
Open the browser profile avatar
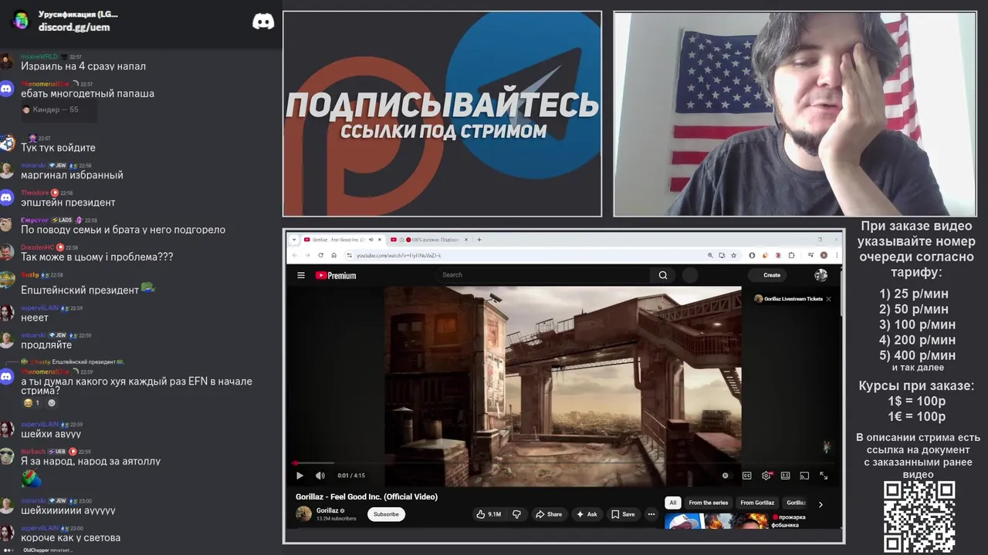tap(824, 255)
